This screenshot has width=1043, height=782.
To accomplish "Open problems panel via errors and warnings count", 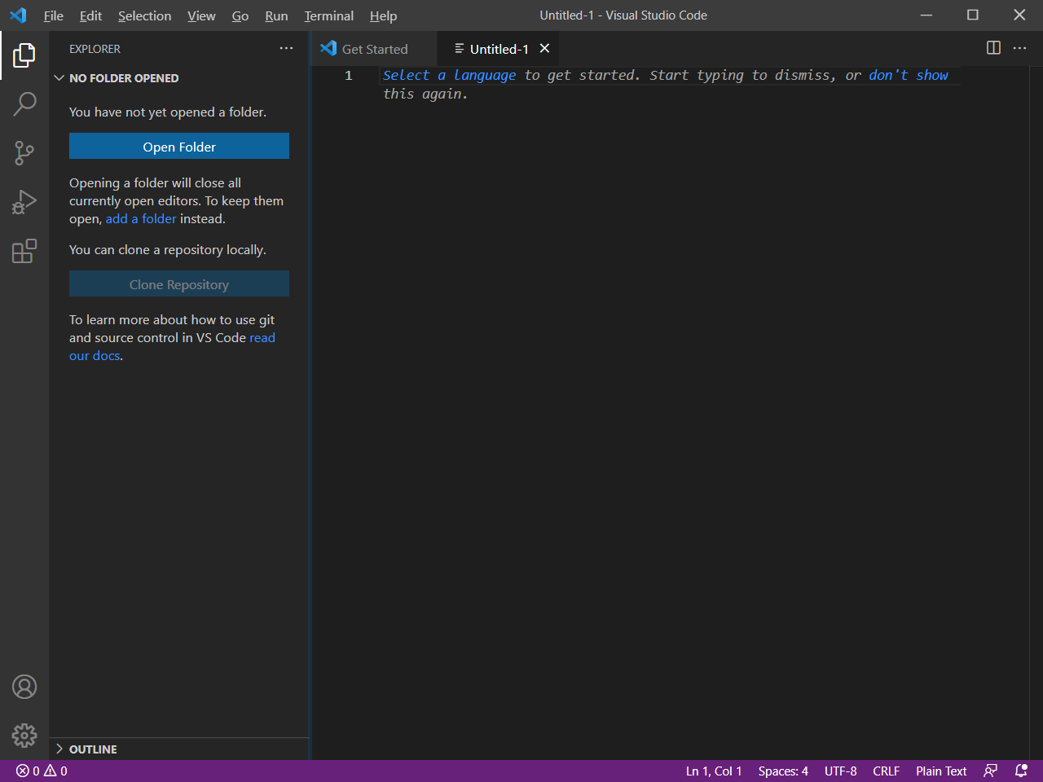I will click(42, 771).
